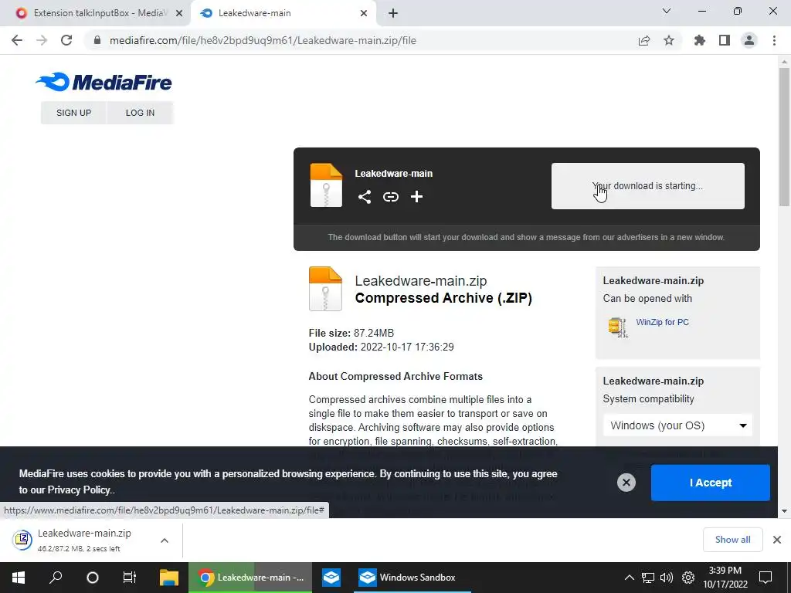Click the network tray icon

648,578
